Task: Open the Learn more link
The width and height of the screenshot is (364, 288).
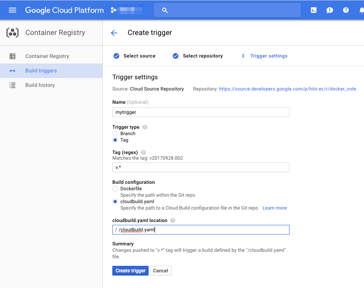Action: pos(275,208)
